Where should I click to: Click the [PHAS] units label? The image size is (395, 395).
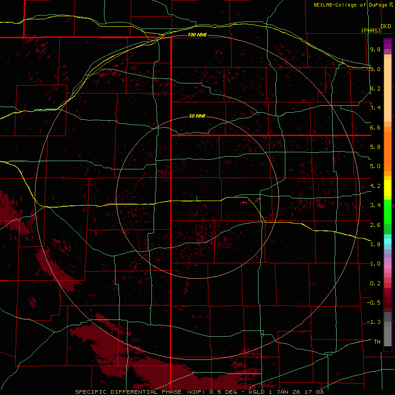[371, 30]
